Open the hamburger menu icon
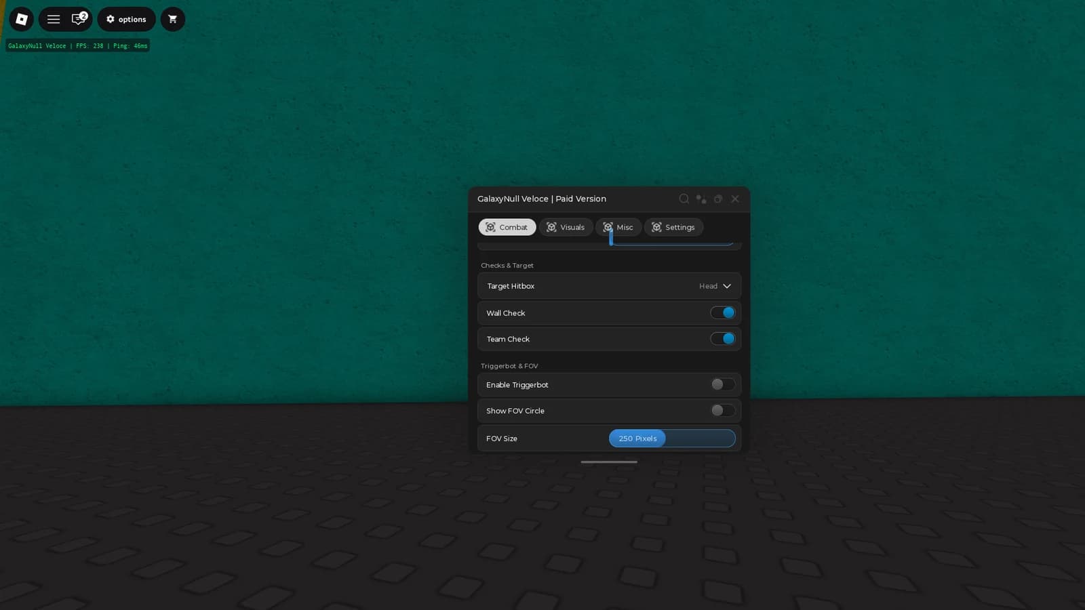Viewport: 1085px width, 610px height. 54,19
